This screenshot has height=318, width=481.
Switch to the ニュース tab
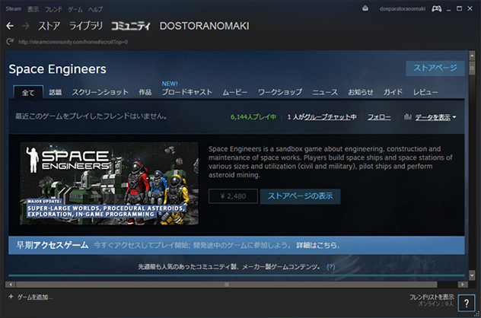click(x=325, y=92)
